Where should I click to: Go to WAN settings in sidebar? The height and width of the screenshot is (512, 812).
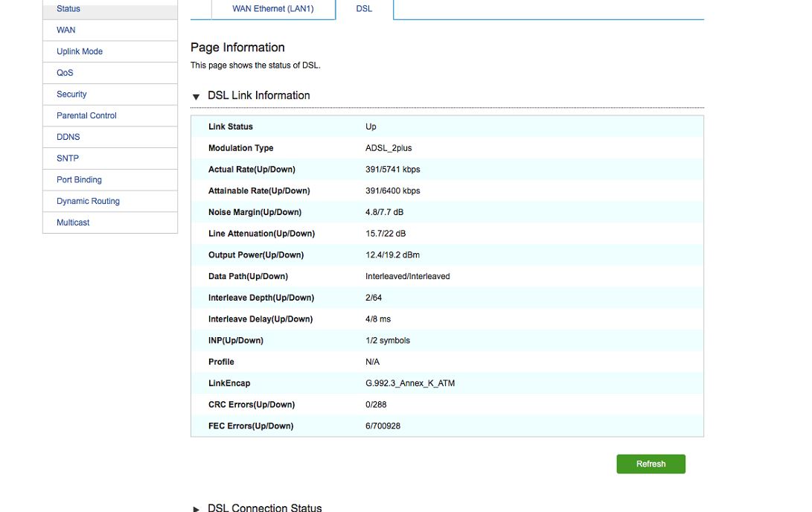[x=66, y=31]
